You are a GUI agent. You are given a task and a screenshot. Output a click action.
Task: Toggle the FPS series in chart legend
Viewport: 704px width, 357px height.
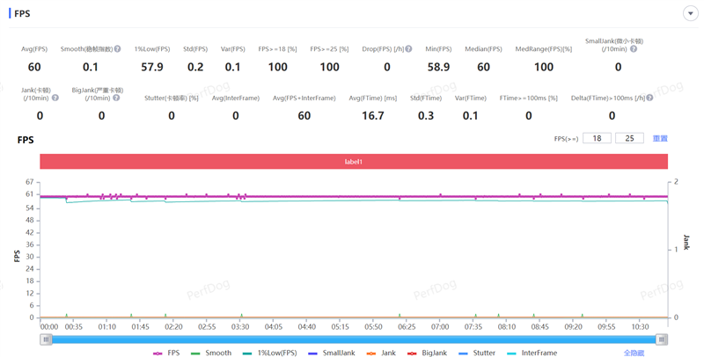pyautogui.click(x=166, y=353)
